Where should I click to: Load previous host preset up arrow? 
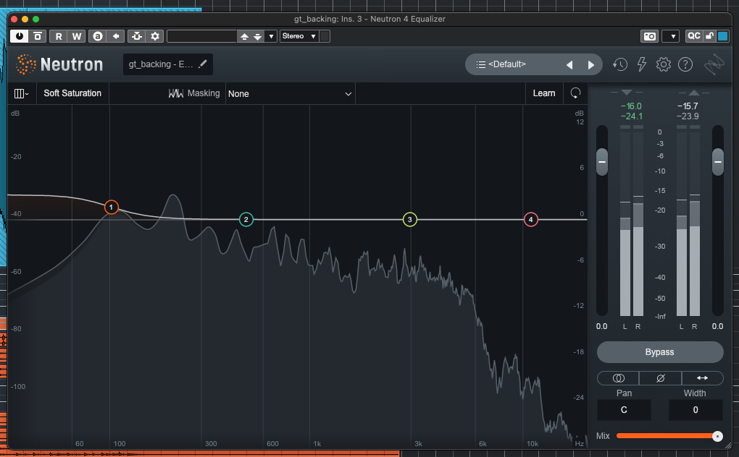point(244,36)
